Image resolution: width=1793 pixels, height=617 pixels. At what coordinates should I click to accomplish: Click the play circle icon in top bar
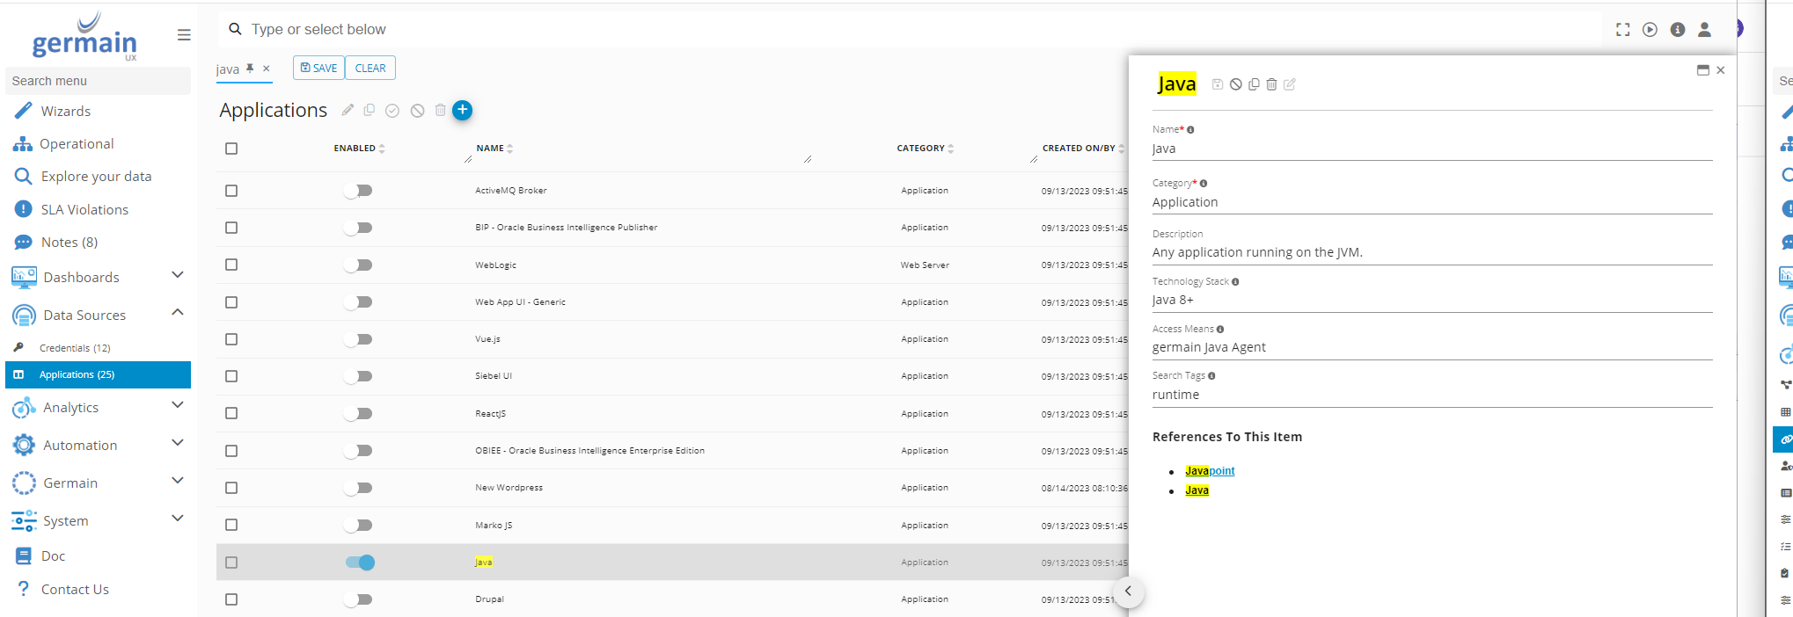click(x=1650, y=30)
